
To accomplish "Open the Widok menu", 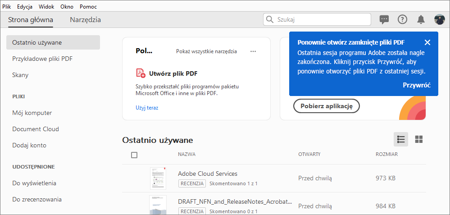I will (x=46, y=7).
